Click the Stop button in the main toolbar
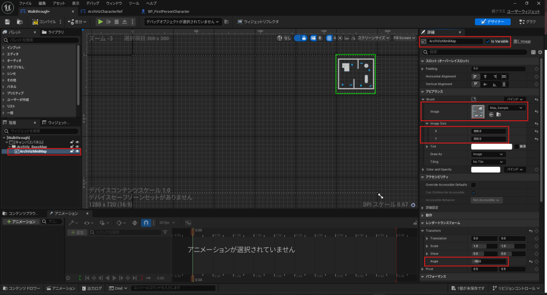 coord(116,21)
